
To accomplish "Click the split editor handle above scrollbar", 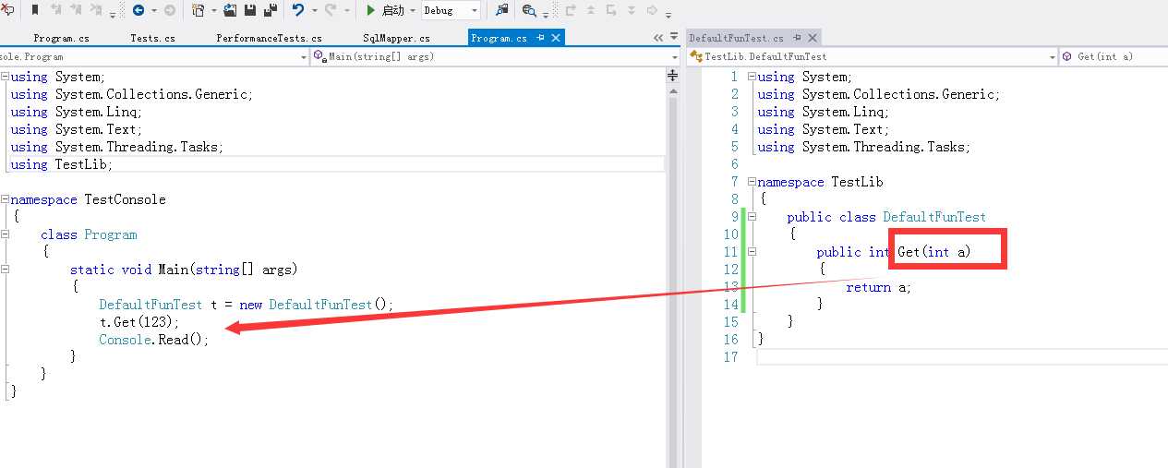I will point(673,76).
